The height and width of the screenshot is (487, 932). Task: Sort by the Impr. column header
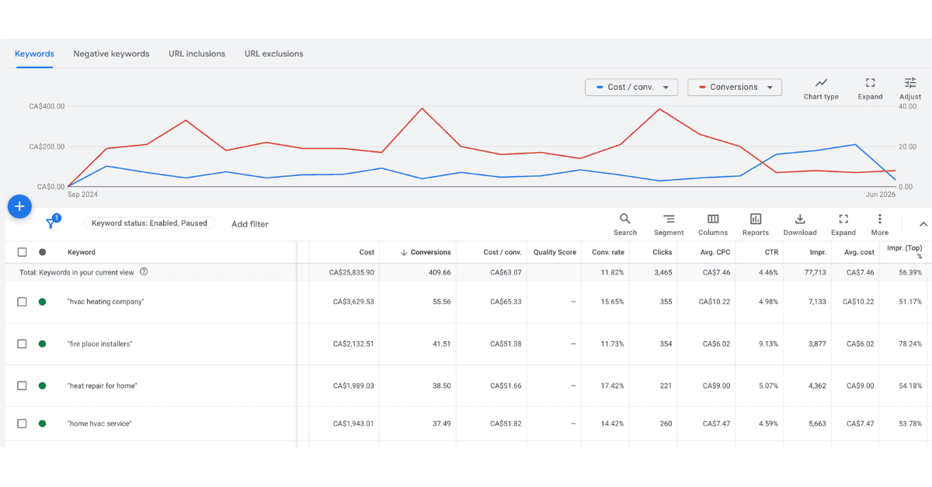(818, 252)
